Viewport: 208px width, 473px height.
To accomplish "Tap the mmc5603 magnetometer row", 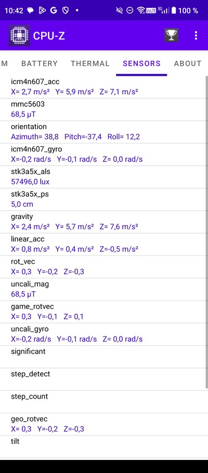I will 103,110.
